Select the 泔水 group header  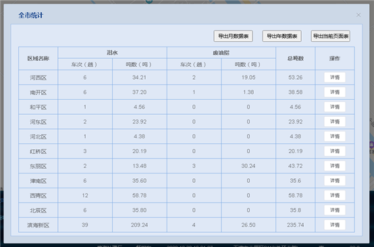click(112, 53)
